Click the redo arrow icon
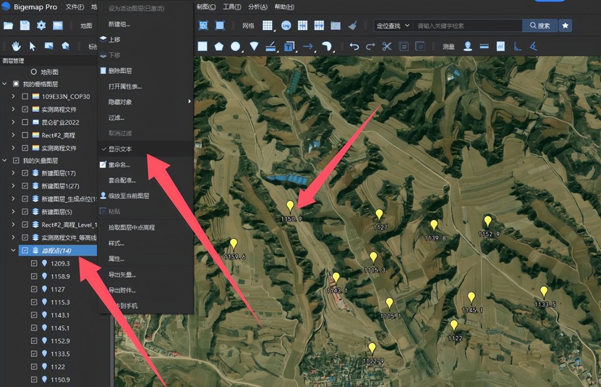The height and width of the screenshot is (387, 601). pyautogui.click(x=370, y=46)
